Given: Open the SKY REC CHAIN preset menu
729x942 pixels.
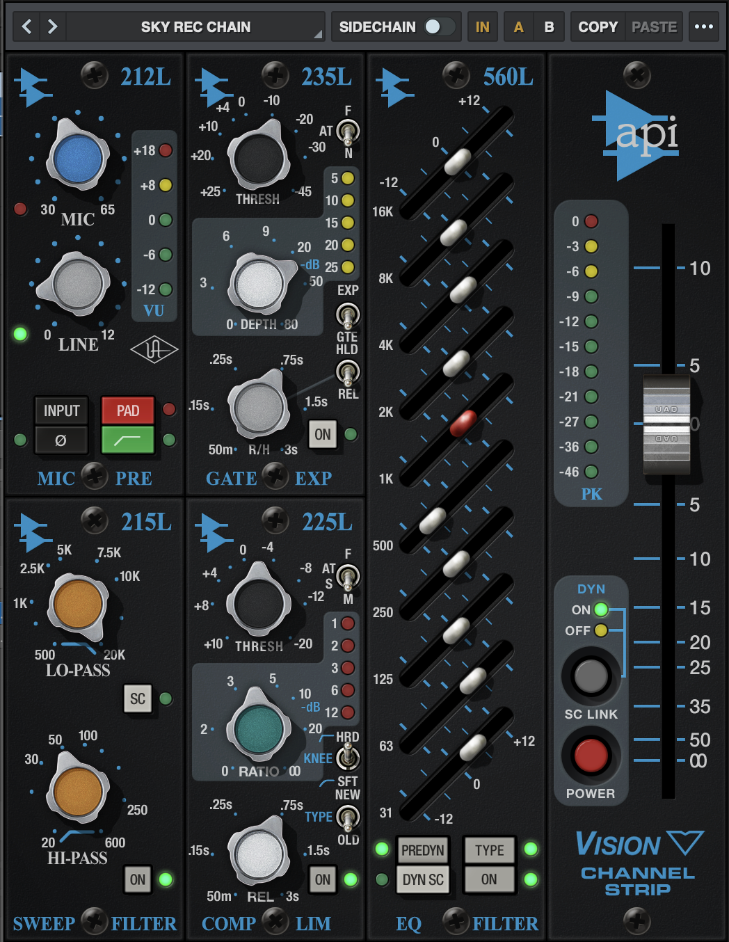Looking at the screenshot, I should (x=195, y=27).
